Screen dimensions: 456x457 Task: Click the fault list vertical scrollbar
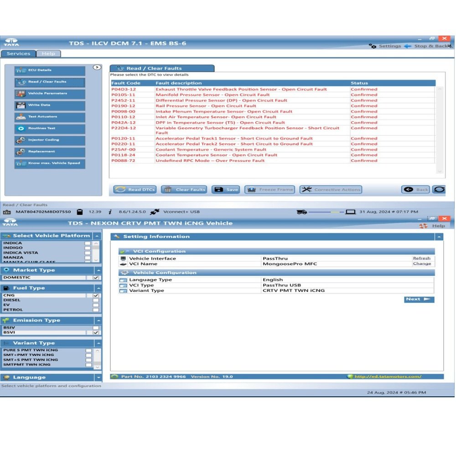[440, 130]
